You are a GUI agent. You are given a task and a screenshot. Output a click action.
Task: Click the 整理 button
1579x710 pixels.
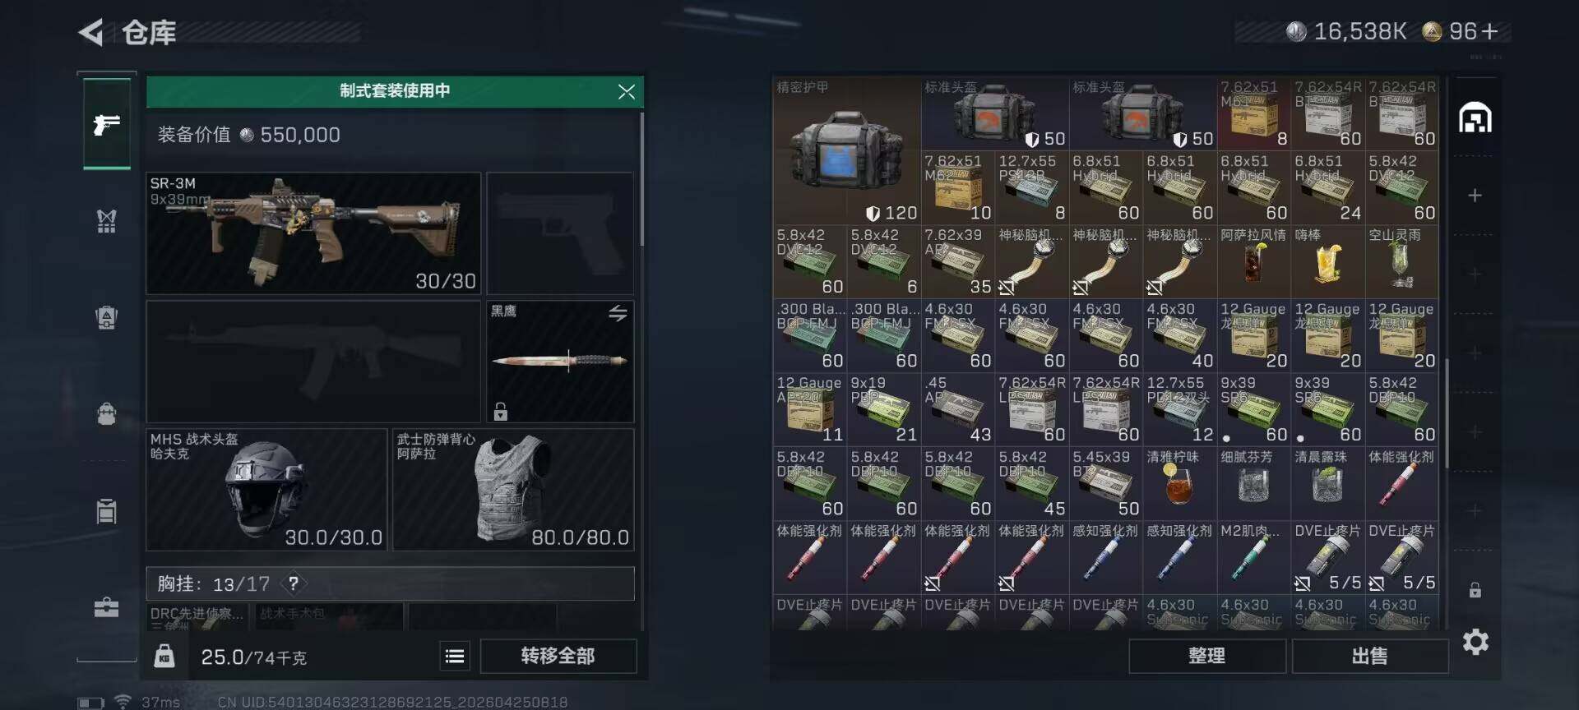click(x=1206, y=656)
